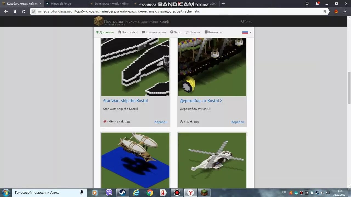This screenshot has height=197, width=351.
Task: Open the flame smiley extension icon
Action: (x=336, y=11)
